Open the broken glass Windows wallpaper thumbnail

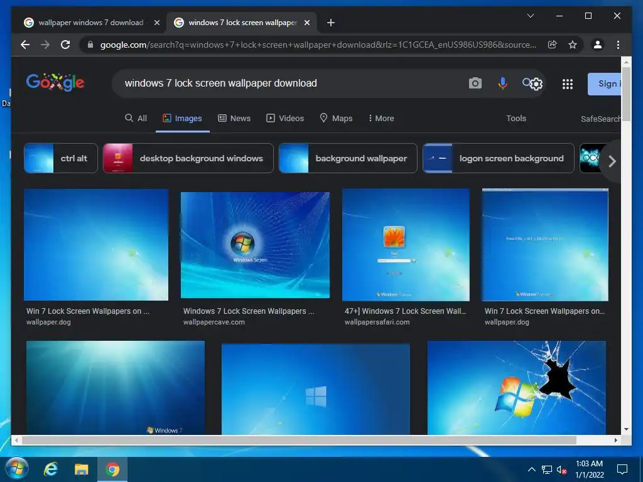[x=516, y=388]
